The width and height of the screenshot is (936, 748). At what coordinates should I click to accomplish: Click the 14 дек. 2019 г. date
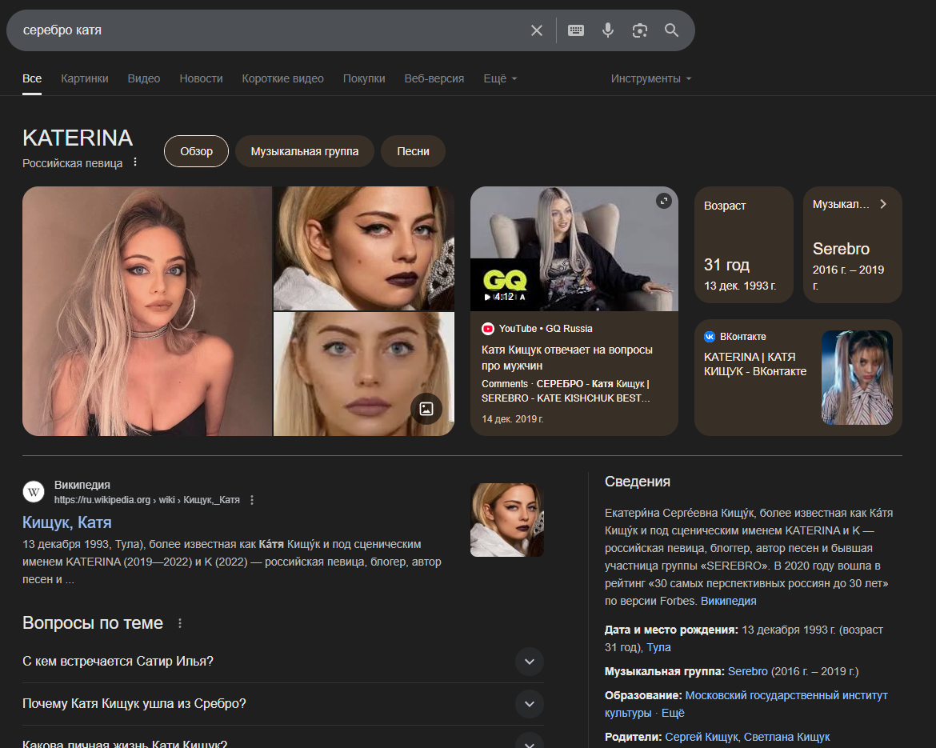[x=512, y=419]
